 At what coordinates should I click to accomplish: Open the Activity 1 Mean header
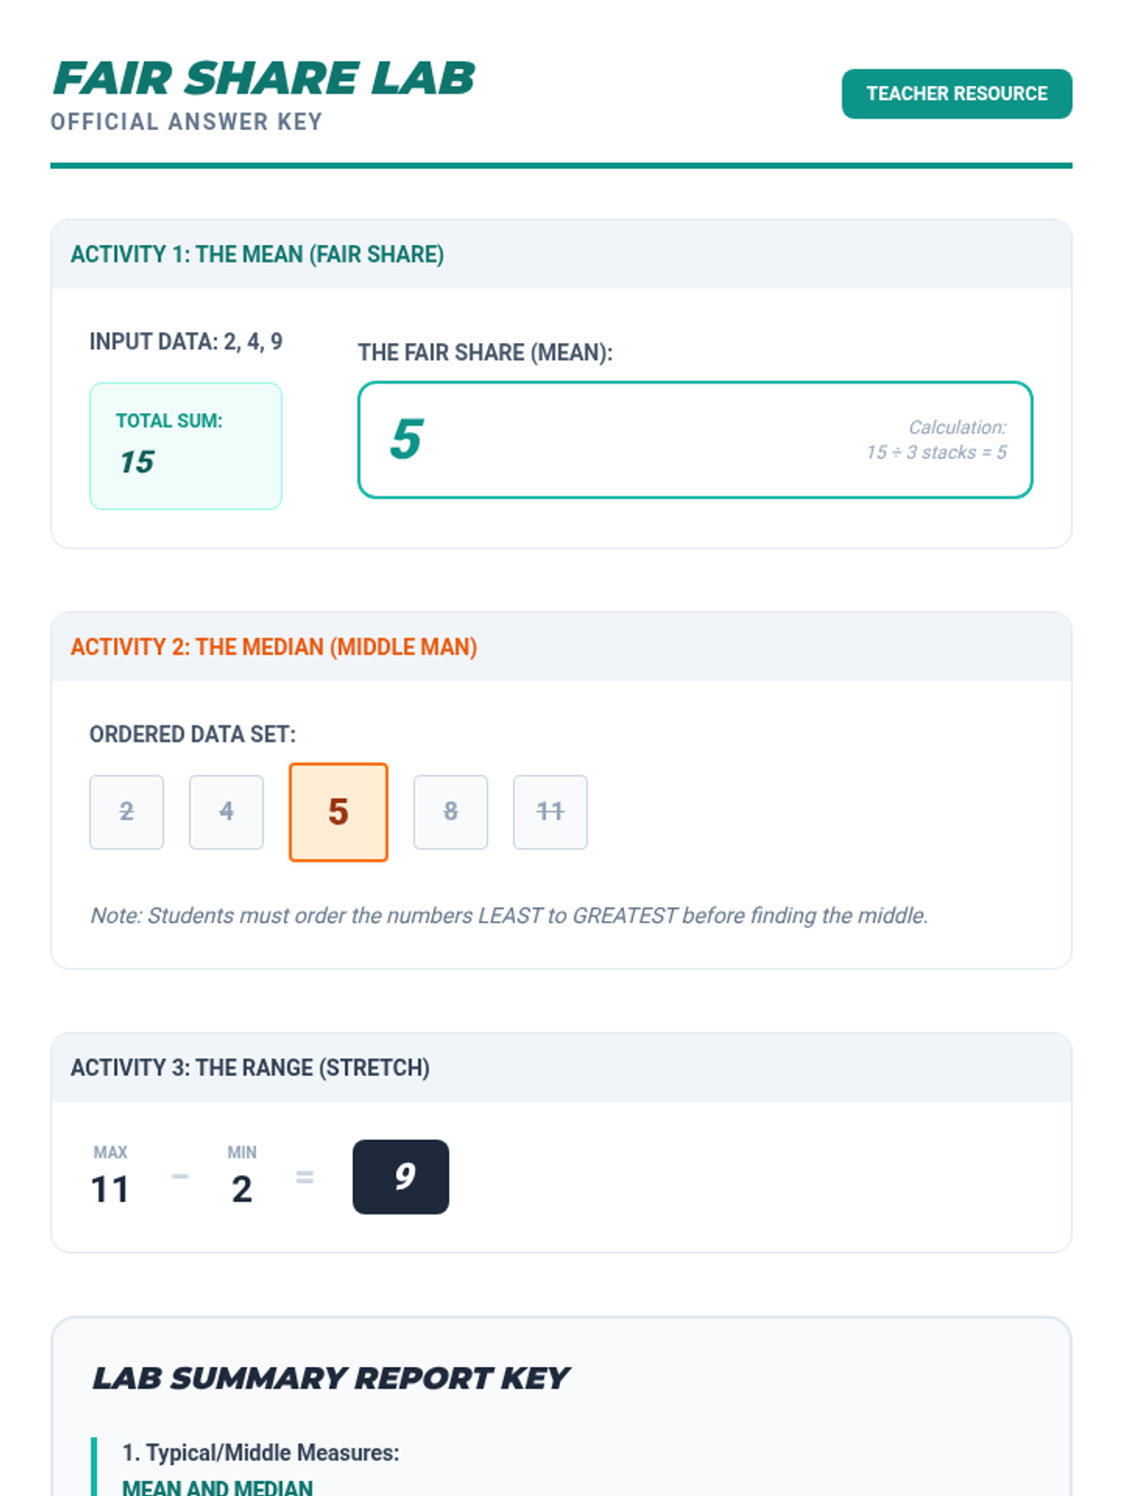(257, 254)
